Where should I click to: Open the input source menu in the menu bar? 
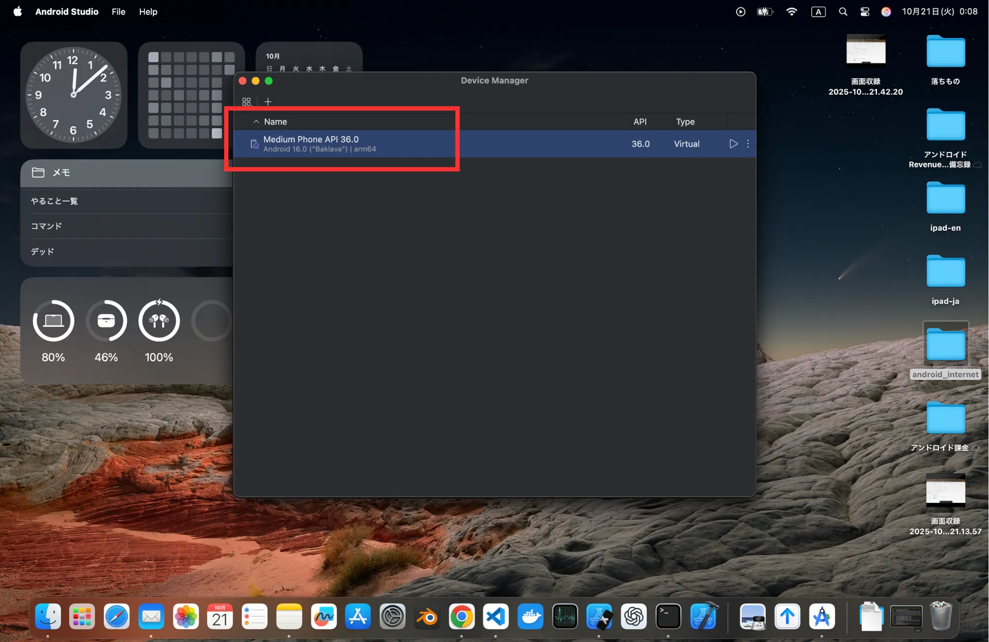pyautogui.click(x=818, y=12)
